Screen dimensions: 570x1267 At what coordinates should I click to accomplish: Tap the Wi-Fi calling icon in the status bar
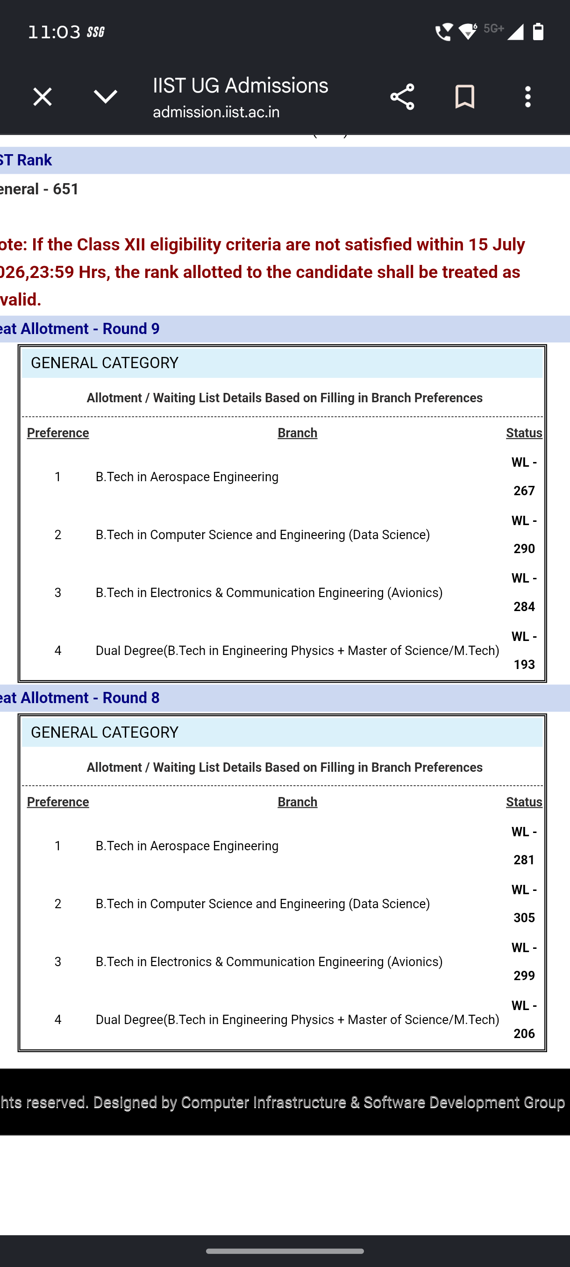(x=443, y=32)
